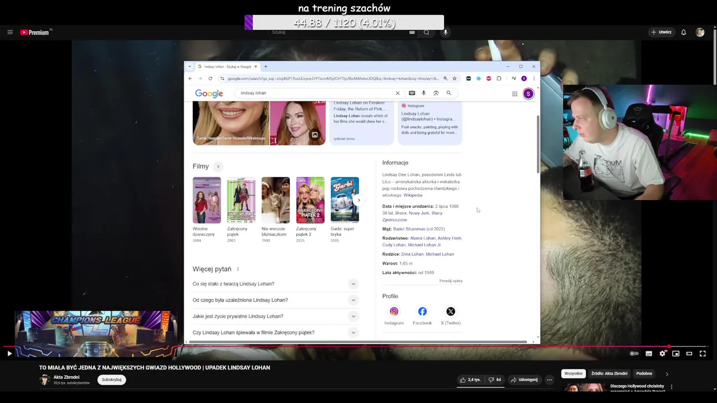
Task: Open the Google account S avatar
Action: coord(528,94)
